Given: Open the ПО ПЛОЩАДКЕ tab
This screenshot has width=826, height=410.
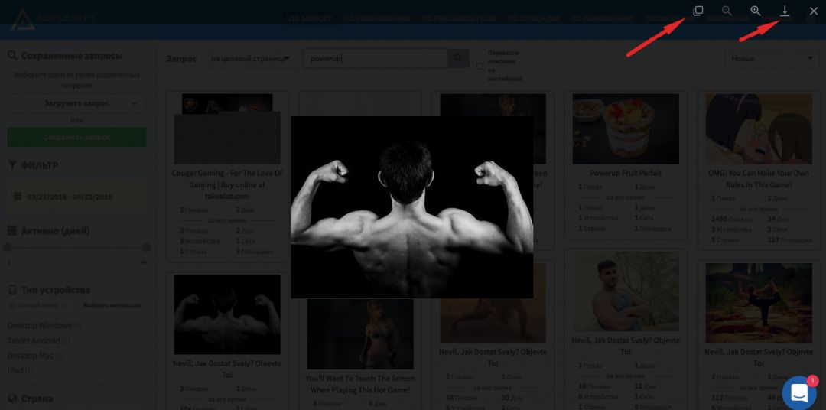Looking at the screenshot, I should click(x=533, y=19).
